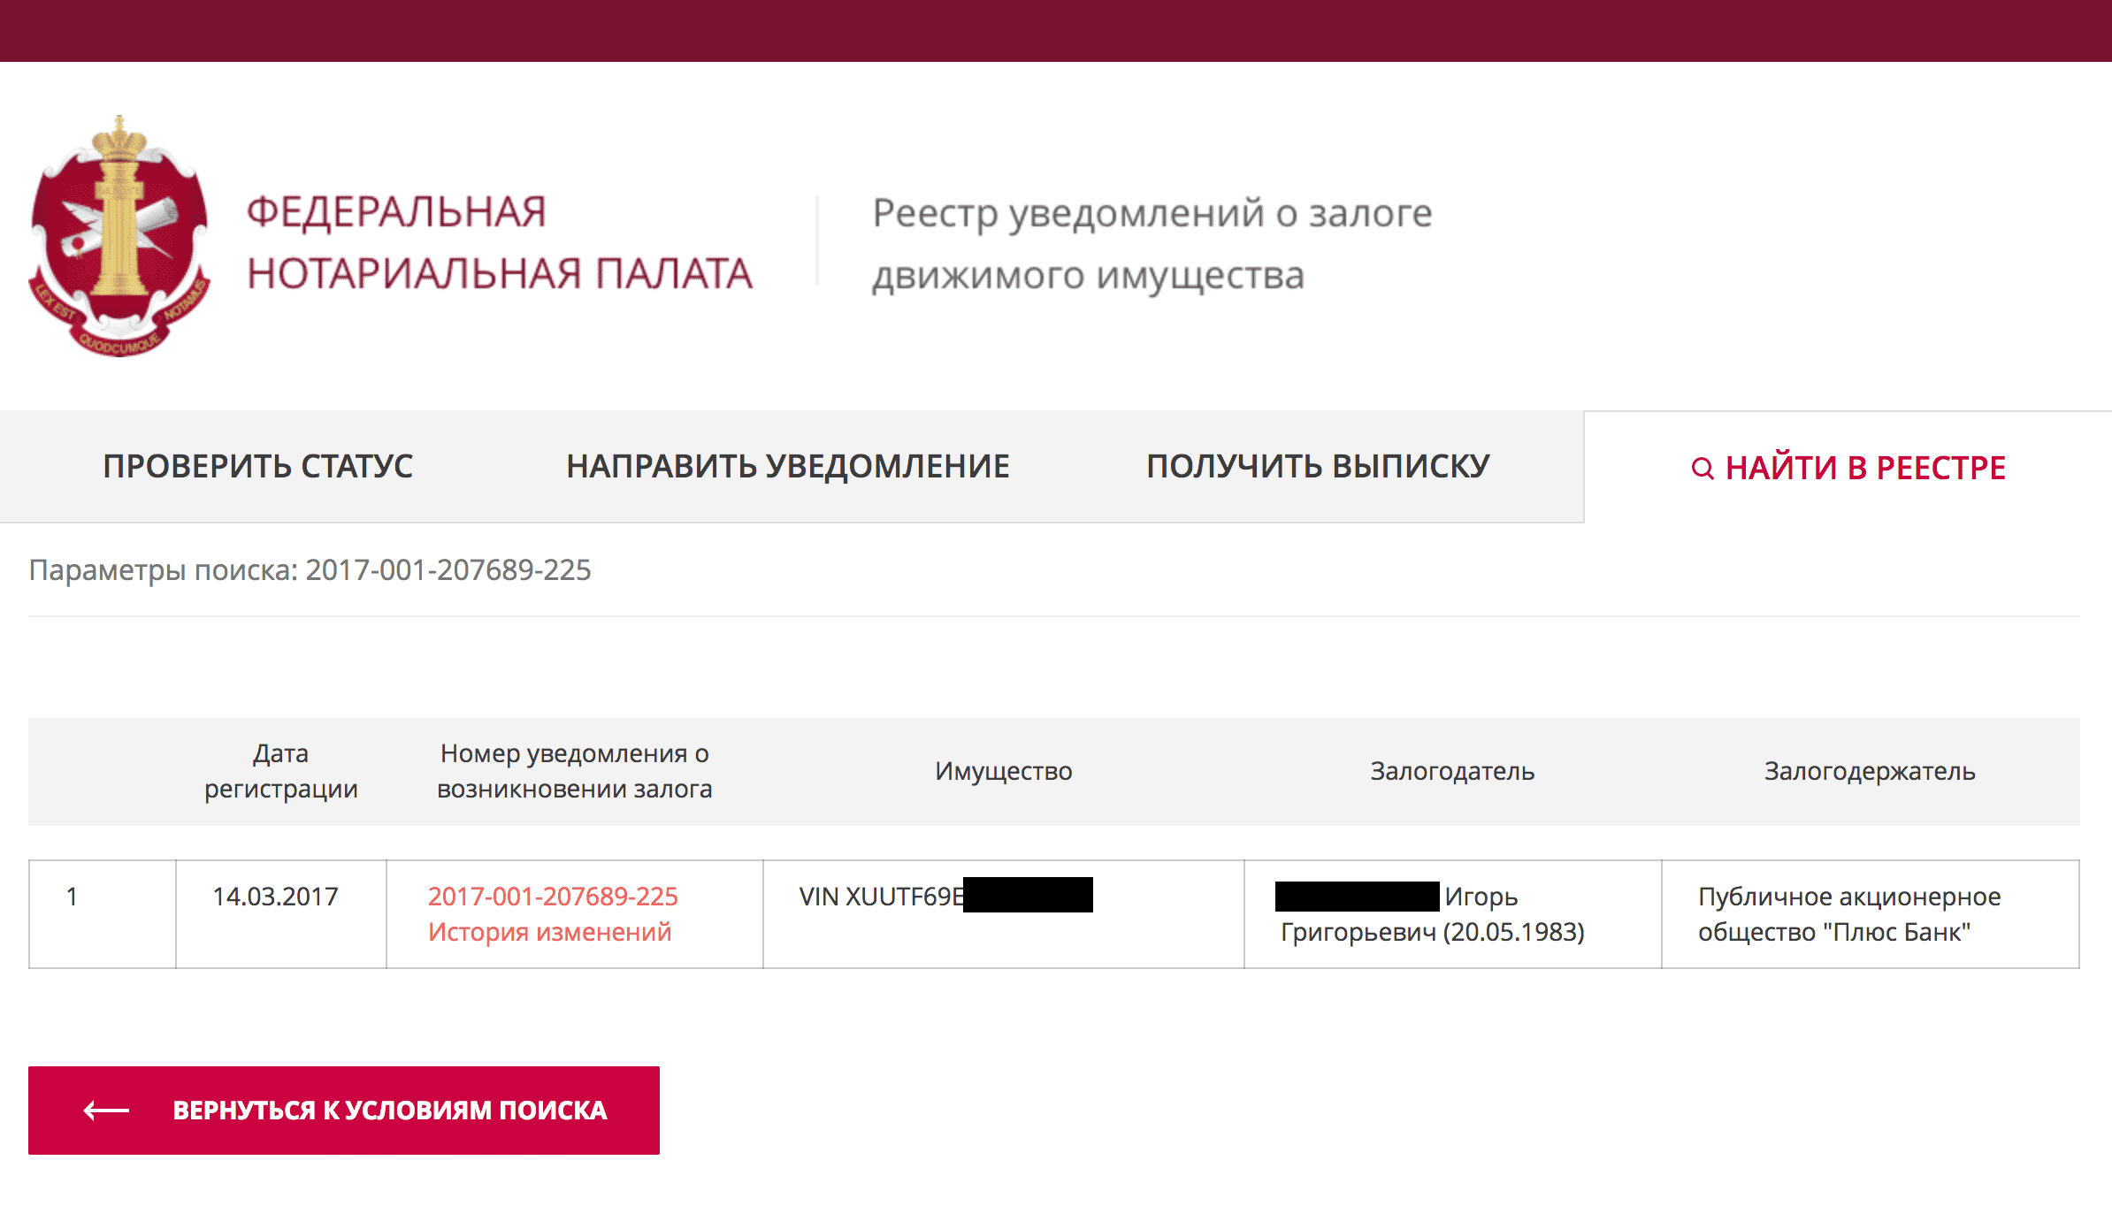The height and width of the screenshot is (1229, 2112).
Task: Click the left arrow on the return button
Action: coord(106,1111)
